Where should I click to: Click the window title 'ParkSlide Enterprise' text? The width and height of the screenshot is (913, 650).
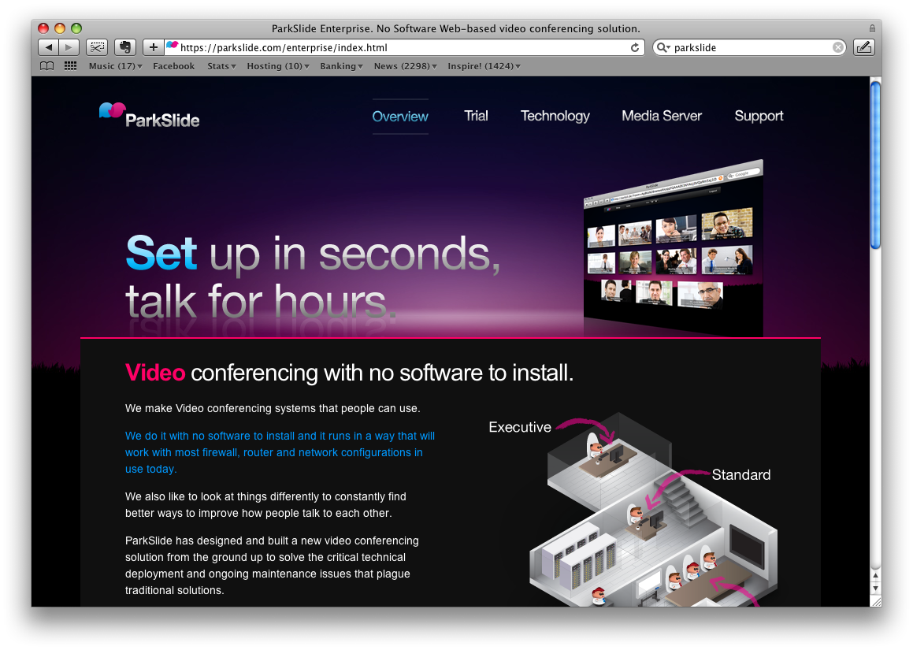tap(456, 28)
